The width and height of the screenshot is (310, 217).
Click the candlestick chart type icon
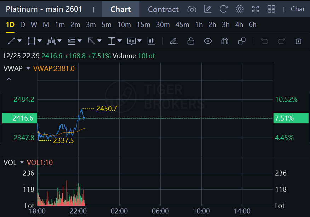(151, 41)
